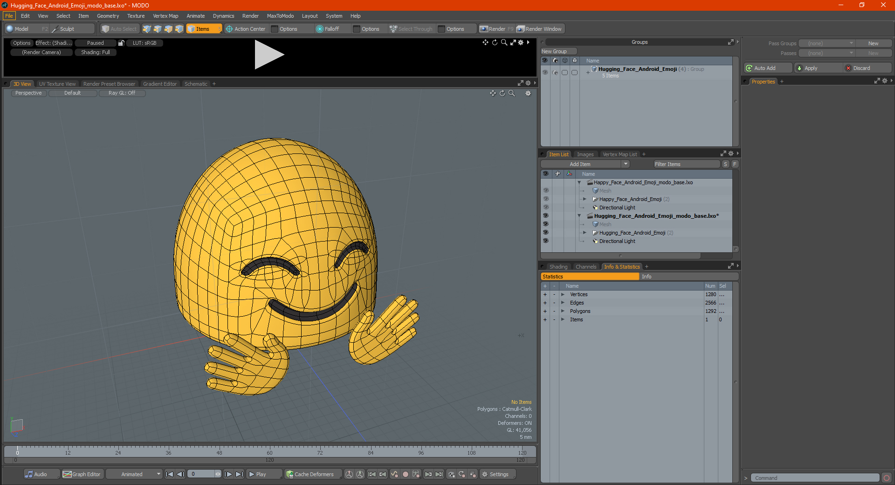The width and height of the screenshot is (895, 485).
Task: Switch to Model mode
Action: click(27, 29)
